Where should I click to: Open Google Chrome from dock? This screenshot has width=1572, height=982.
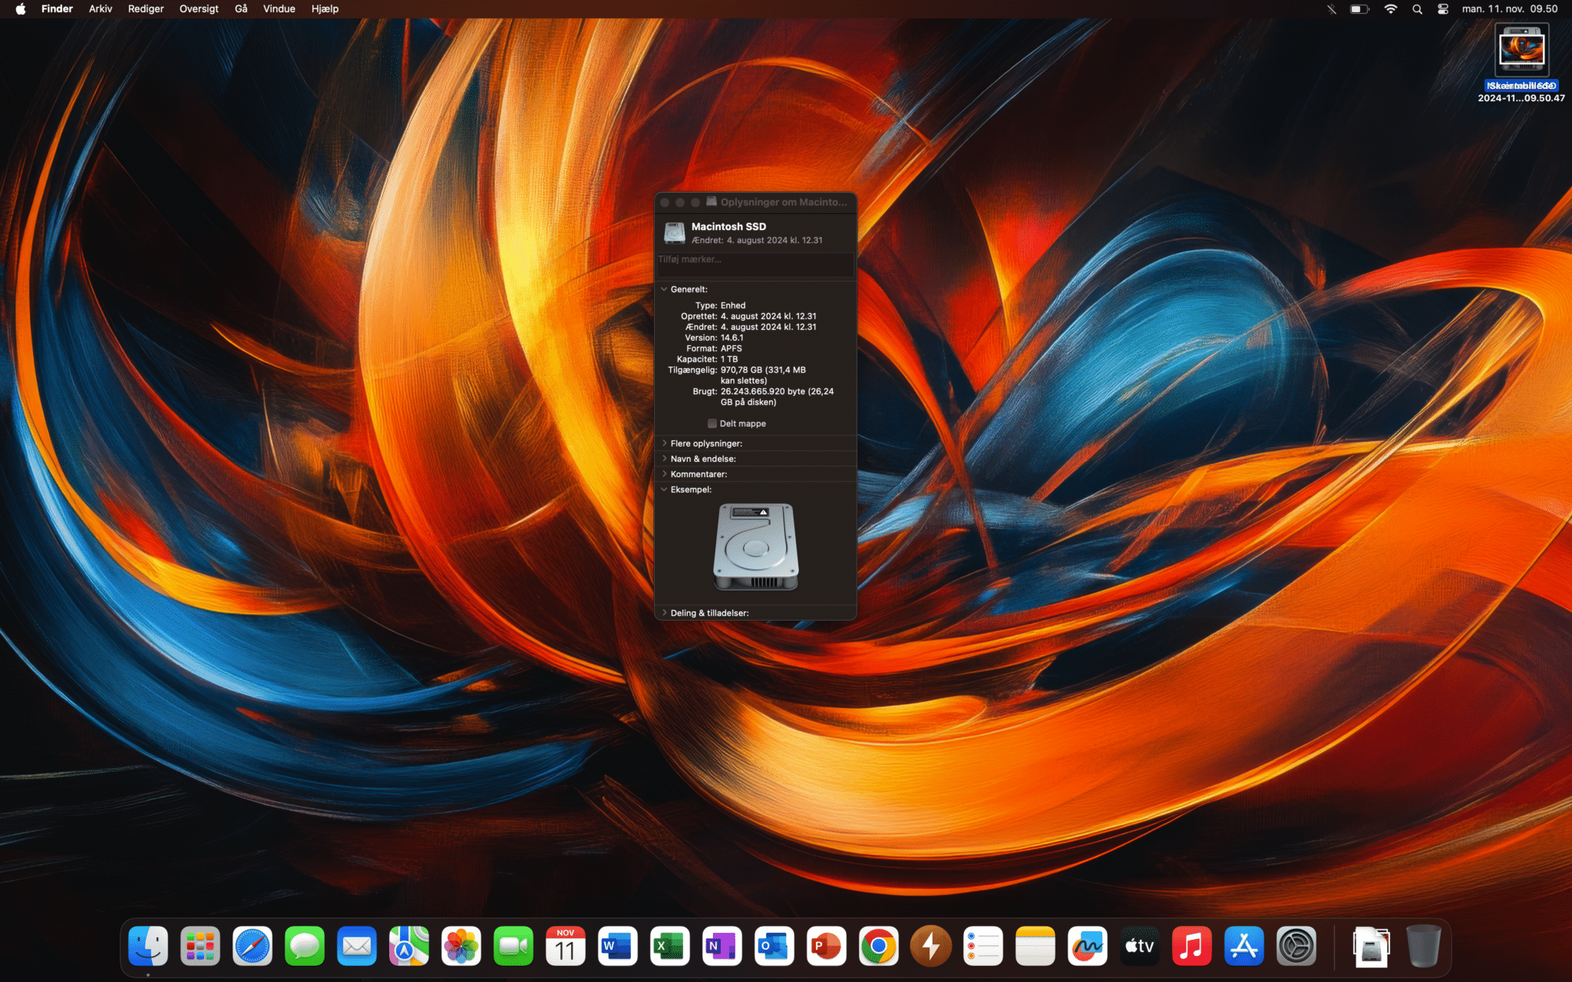pyautogui.click(x=879, y=946)
